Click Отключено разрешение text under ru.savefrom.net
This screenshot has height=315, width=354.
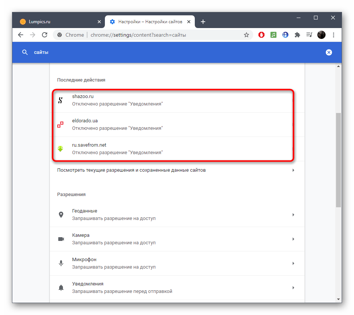point(117,152)
